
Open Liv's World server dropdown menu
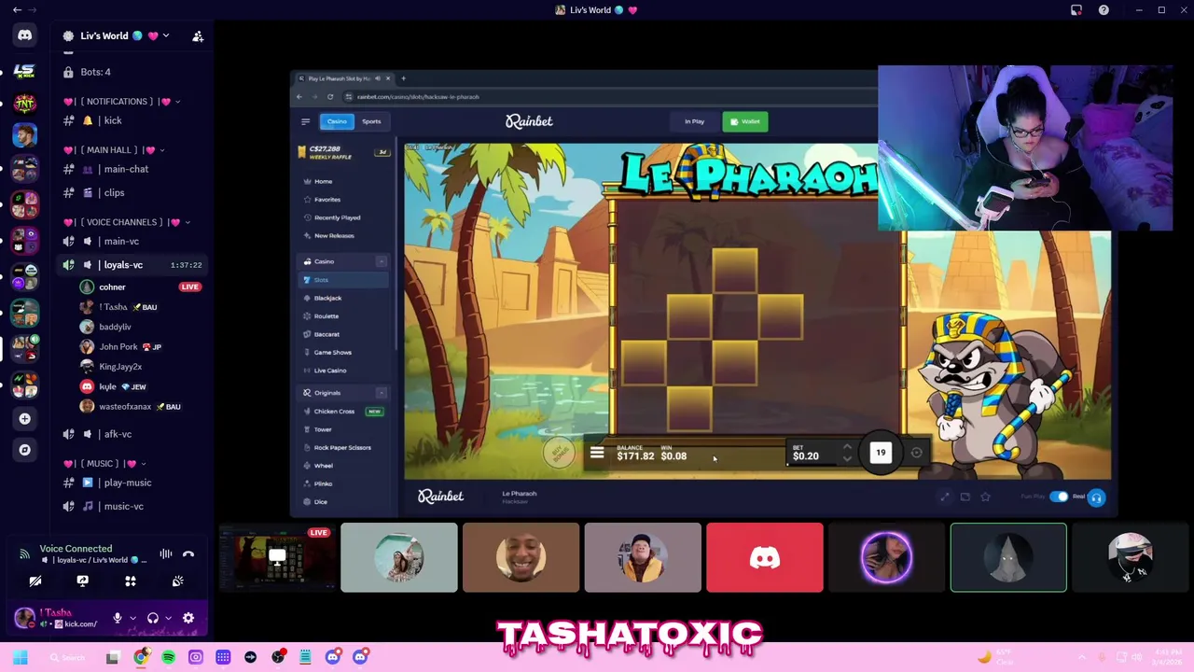[116, 36]
